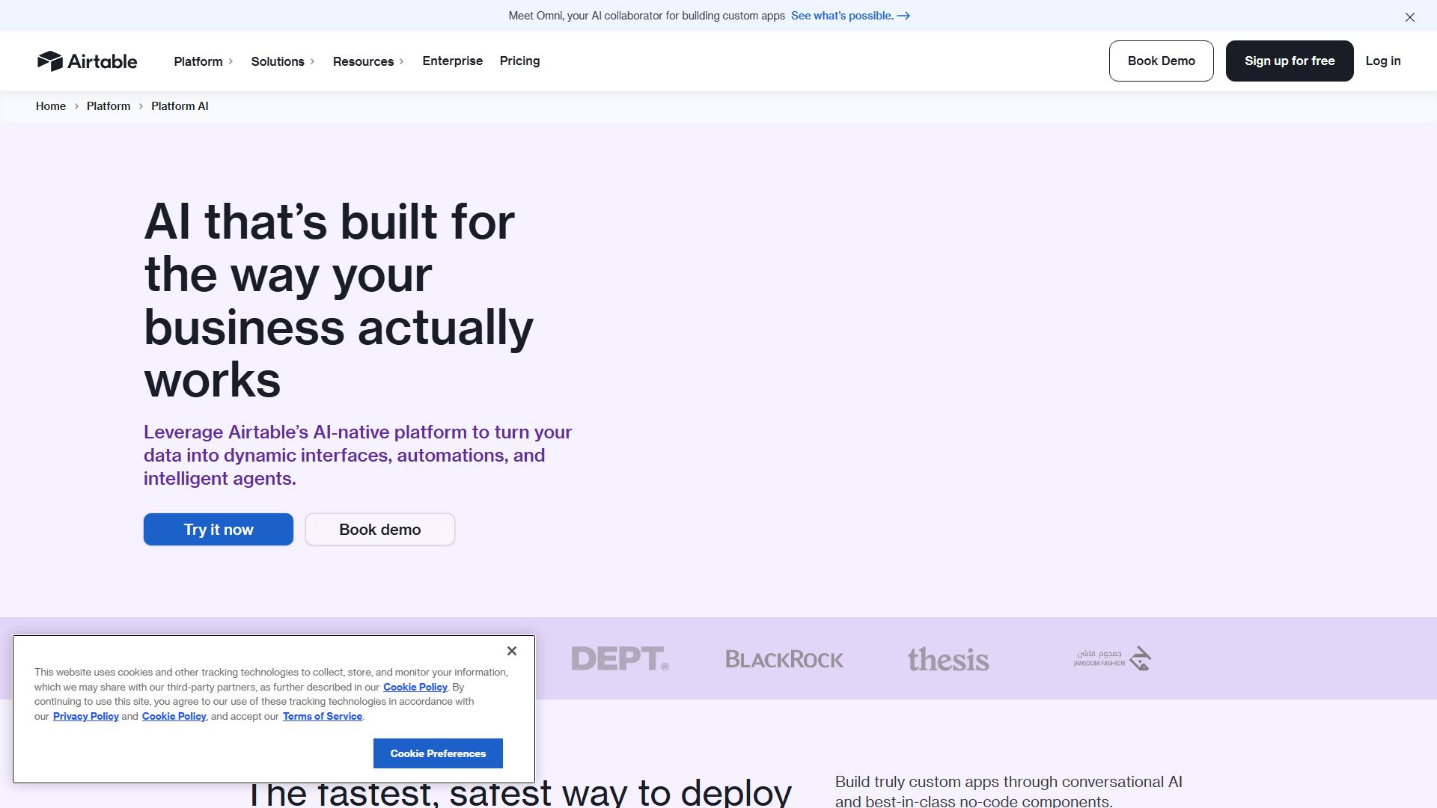Open the Enterprise page

coord(452,61)
